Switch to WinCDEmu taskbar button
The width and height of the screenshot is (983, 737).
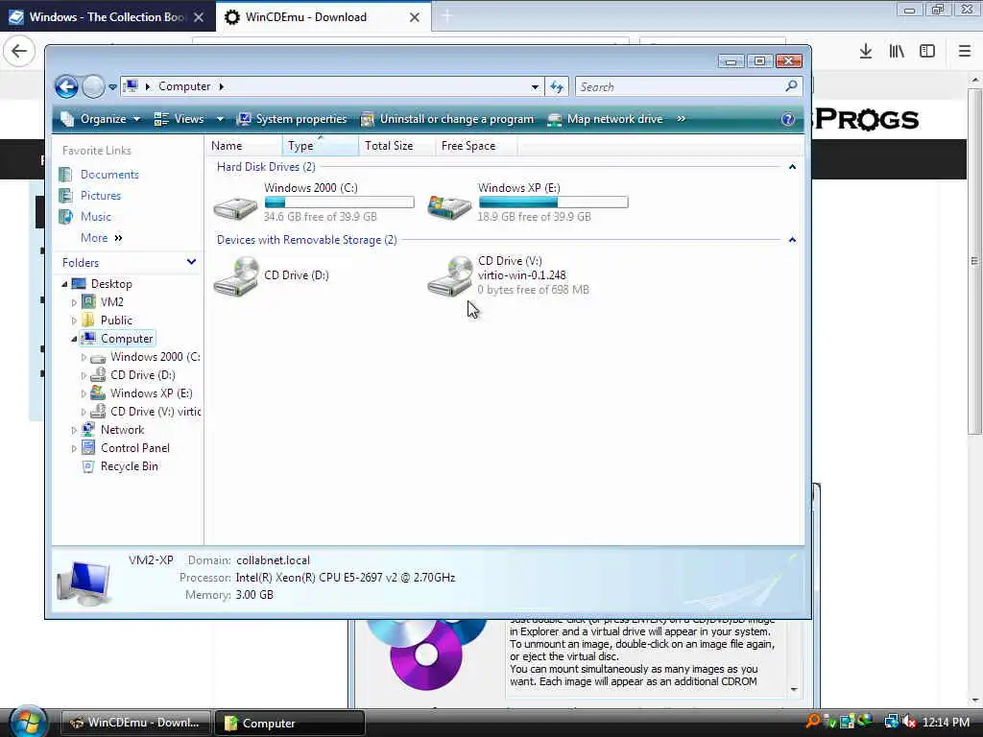(135, 723)
